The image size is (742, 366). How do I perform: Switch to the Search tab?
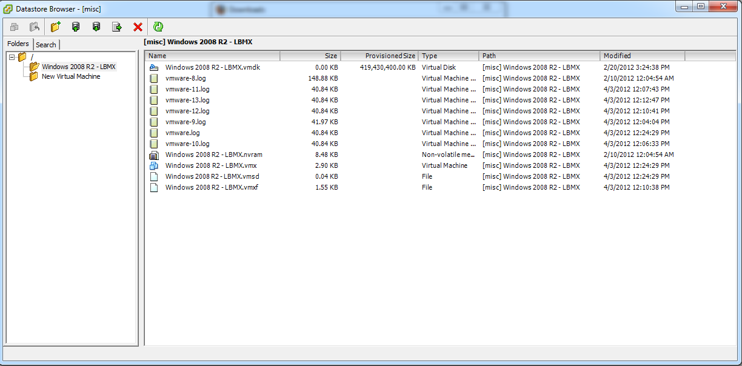[x=46, y=44]
